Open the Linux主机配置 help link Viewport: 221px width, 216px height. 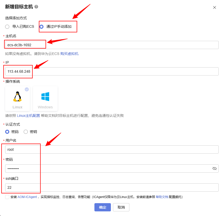pyautogui.click(x=29, y=116)
